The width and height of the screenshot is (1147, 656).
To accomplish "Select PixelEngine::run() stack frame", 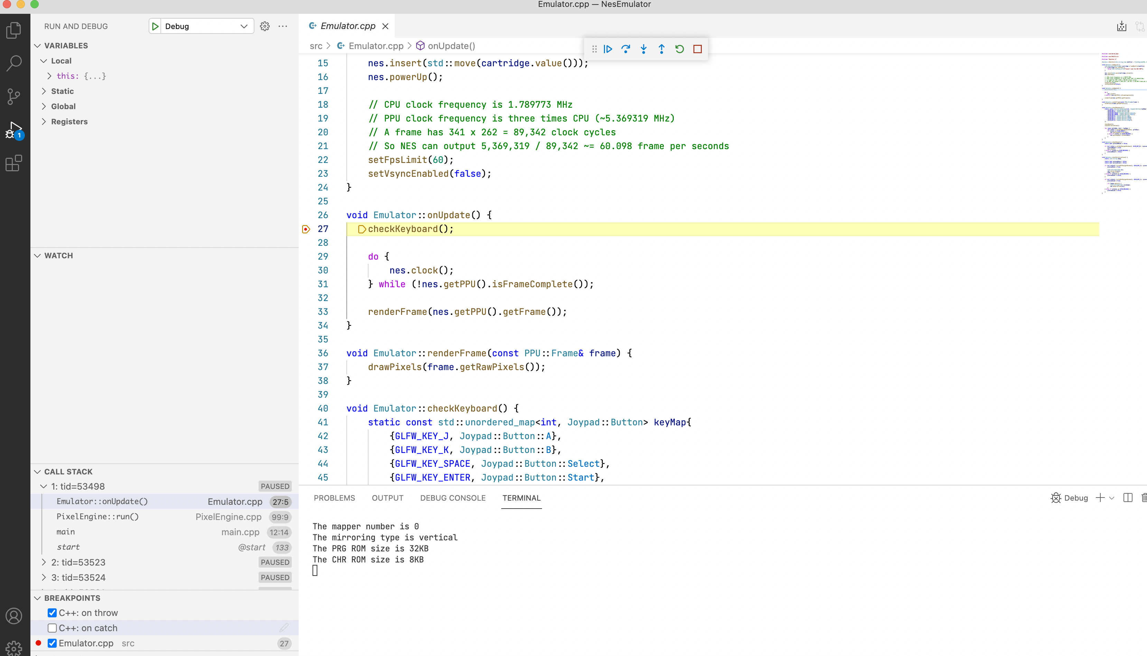I will [x=164, y=517].
